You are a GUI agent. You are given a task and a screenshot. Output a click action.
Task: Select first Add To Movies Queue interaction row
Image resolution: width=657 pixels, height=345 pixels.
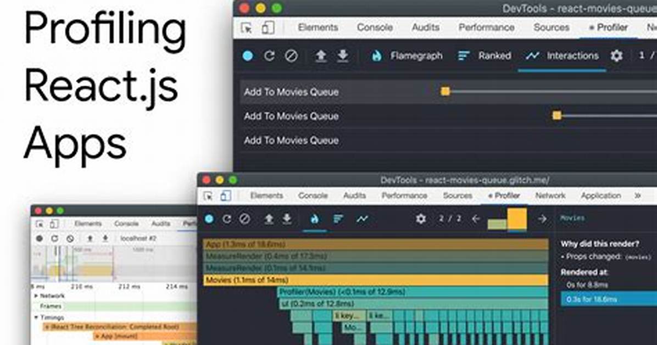pos(448,92)
